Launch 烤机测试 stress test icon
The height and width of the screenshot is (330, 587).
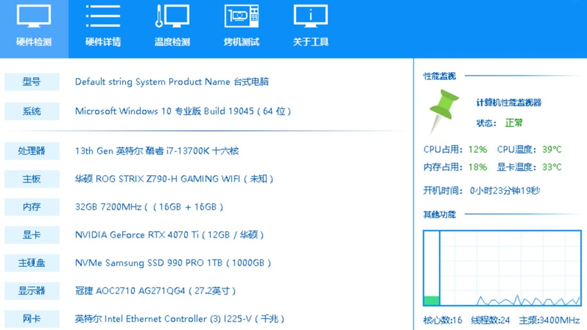point(241,27)
